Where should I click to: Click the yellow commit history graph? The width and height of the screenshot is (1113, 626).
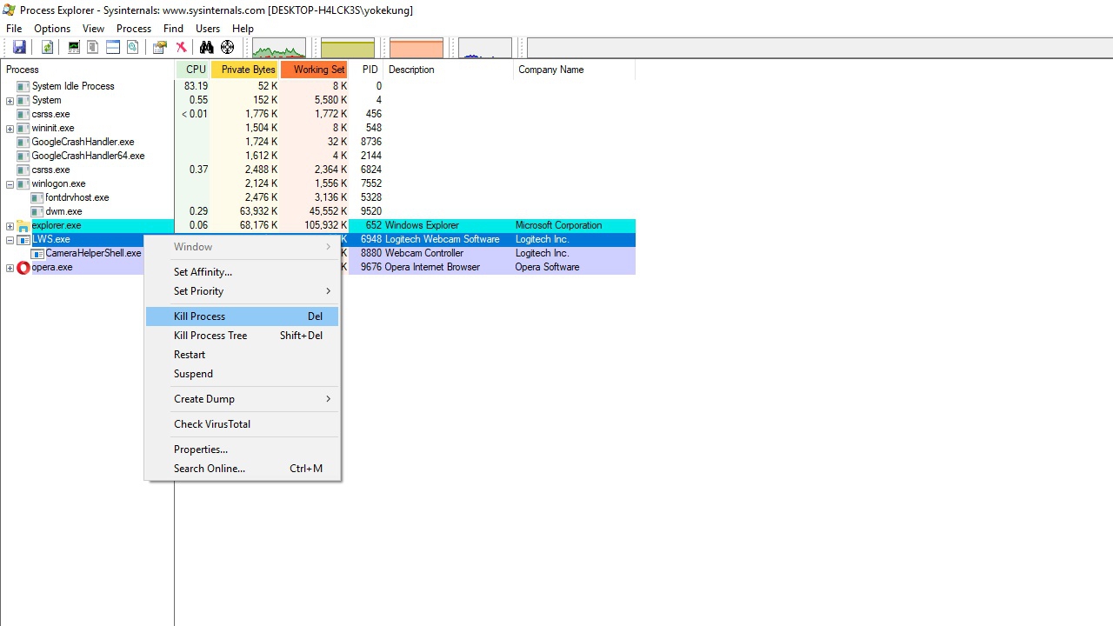click(x=348, y=49)
